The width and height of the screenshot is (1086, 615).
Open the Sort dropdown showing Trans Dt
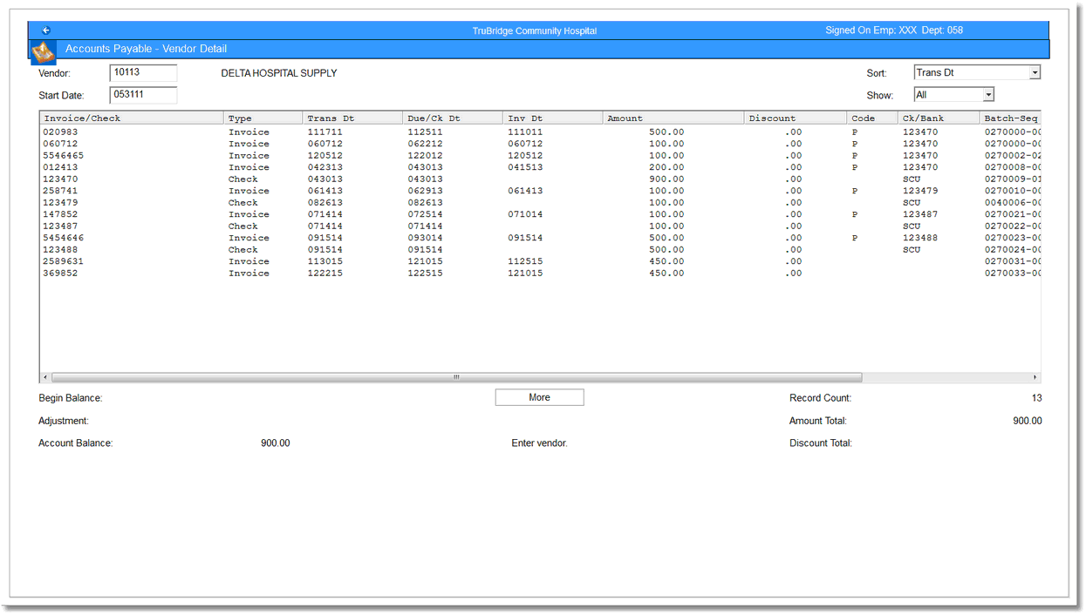[x=977, y=73]
